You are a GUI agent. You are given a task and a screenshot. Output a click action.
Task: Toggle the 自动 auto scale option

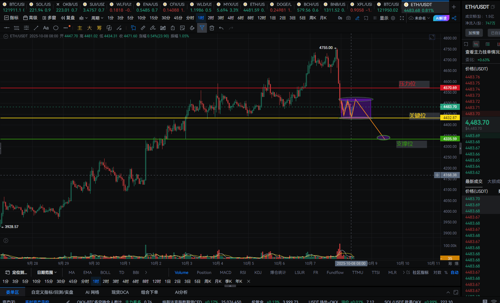(x=455, y=272)
